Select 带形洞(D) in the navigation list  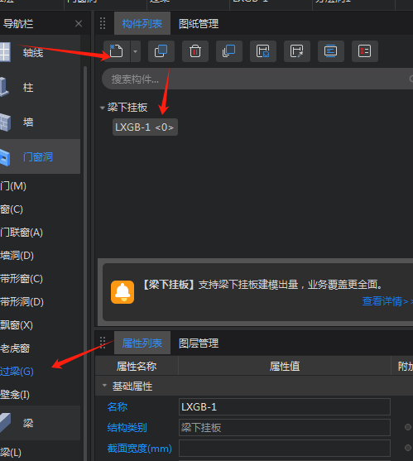tap(22, 302)
